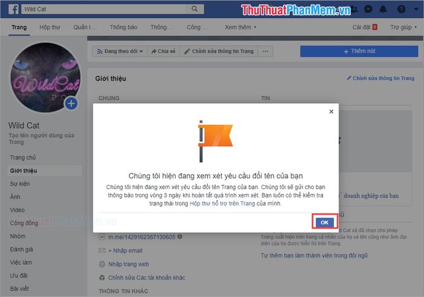The image size is (424, 297).
Task: Open Cài đặt settings
Action: click(365, 27)
